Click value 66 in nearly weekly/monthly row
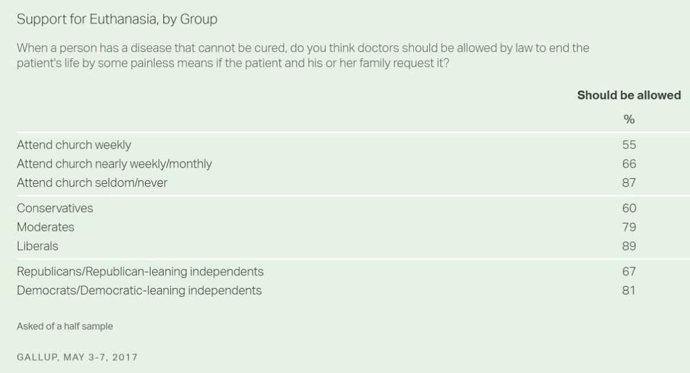 pyautogui.click(x=629, y=164)
